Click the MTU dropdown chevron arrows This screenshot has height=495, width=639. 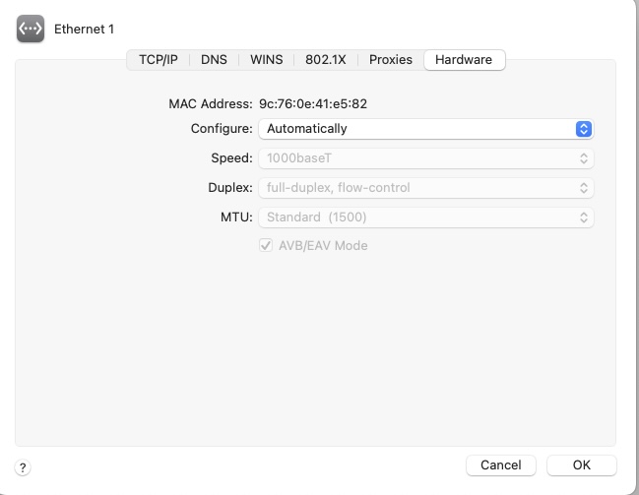583,217
